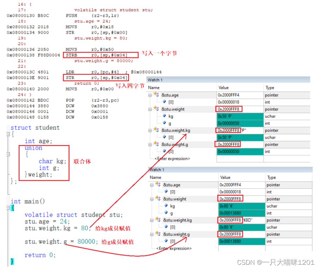Viewport: 320px width, 269px height.
Task: Click pointer icon beside &stu.weight in upper Watch
Action: tap(156, 109)
